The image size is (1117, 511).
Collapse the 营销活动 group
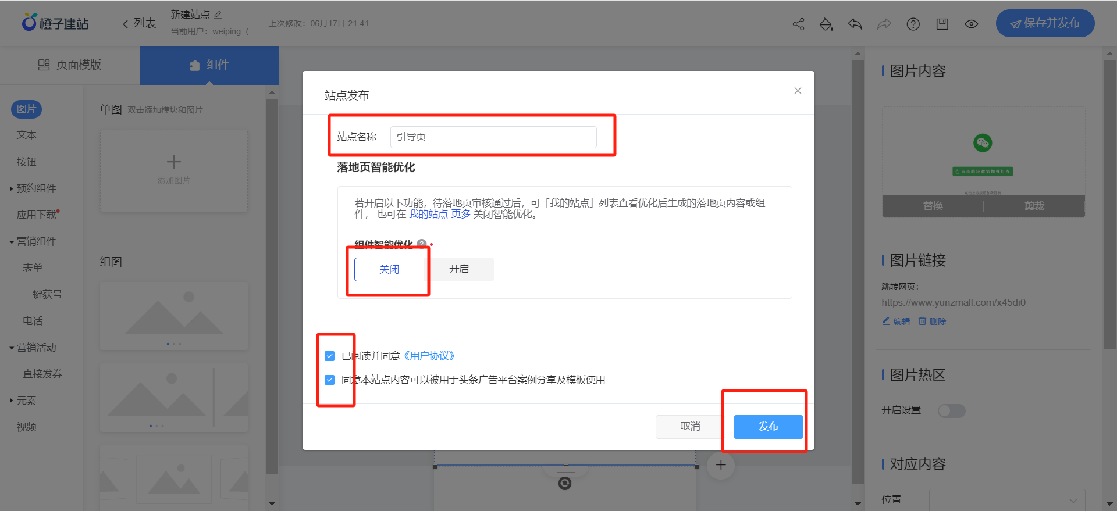[33, 348]
